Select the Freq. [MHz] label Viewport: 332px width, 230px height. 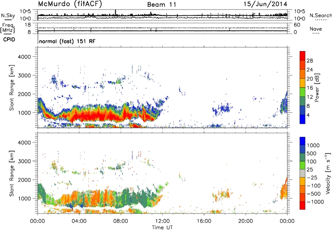pyautogui.click(x=7, y=28)
